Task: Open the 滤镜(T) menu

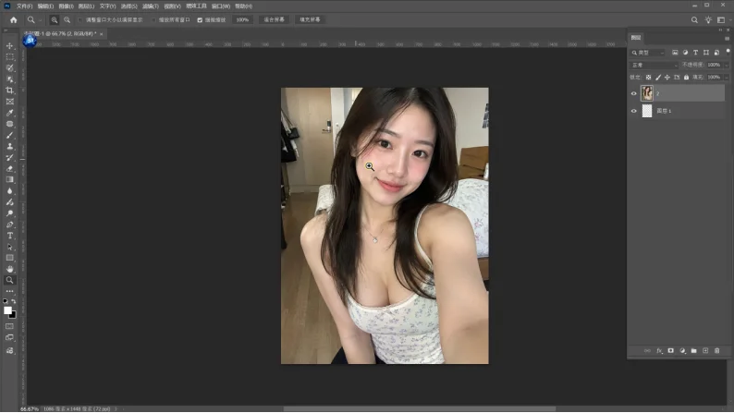Action: (x=151, y=6)
